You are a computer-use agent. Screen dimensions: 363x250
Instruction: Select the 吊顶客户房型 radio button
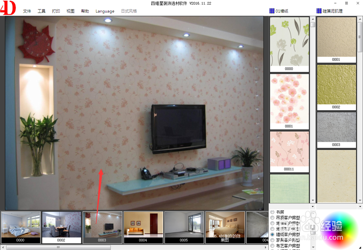(x=272, y=217)
